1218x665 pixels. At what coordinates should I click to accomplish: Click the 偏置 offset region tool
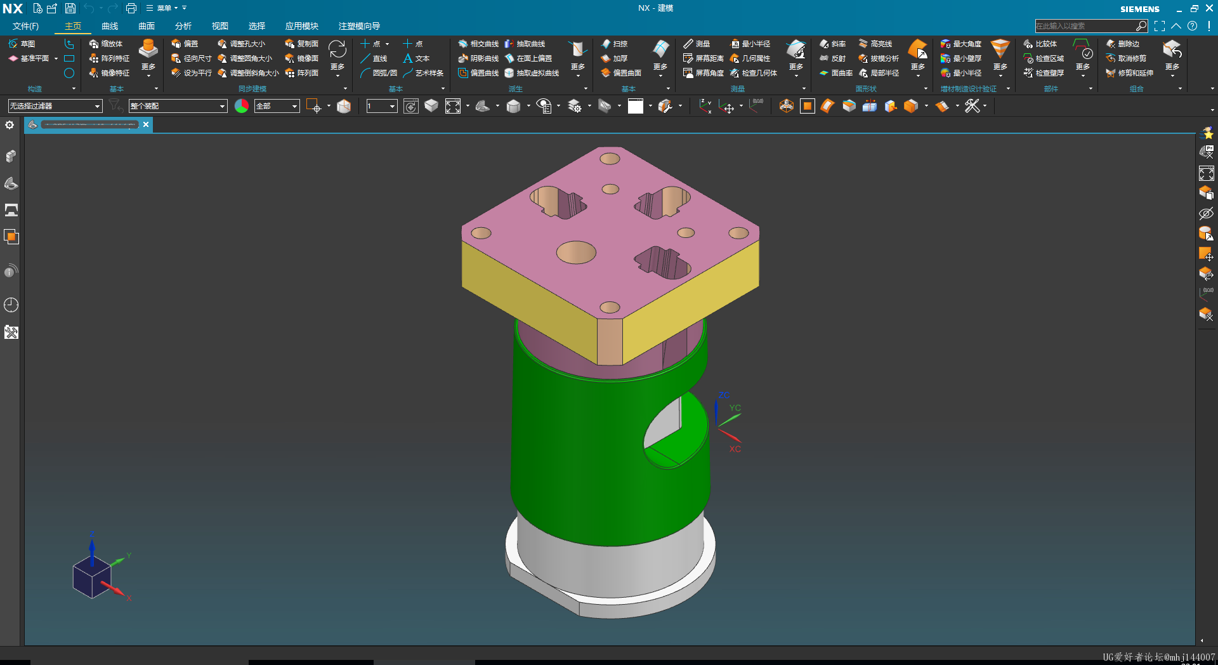point(185,44)
